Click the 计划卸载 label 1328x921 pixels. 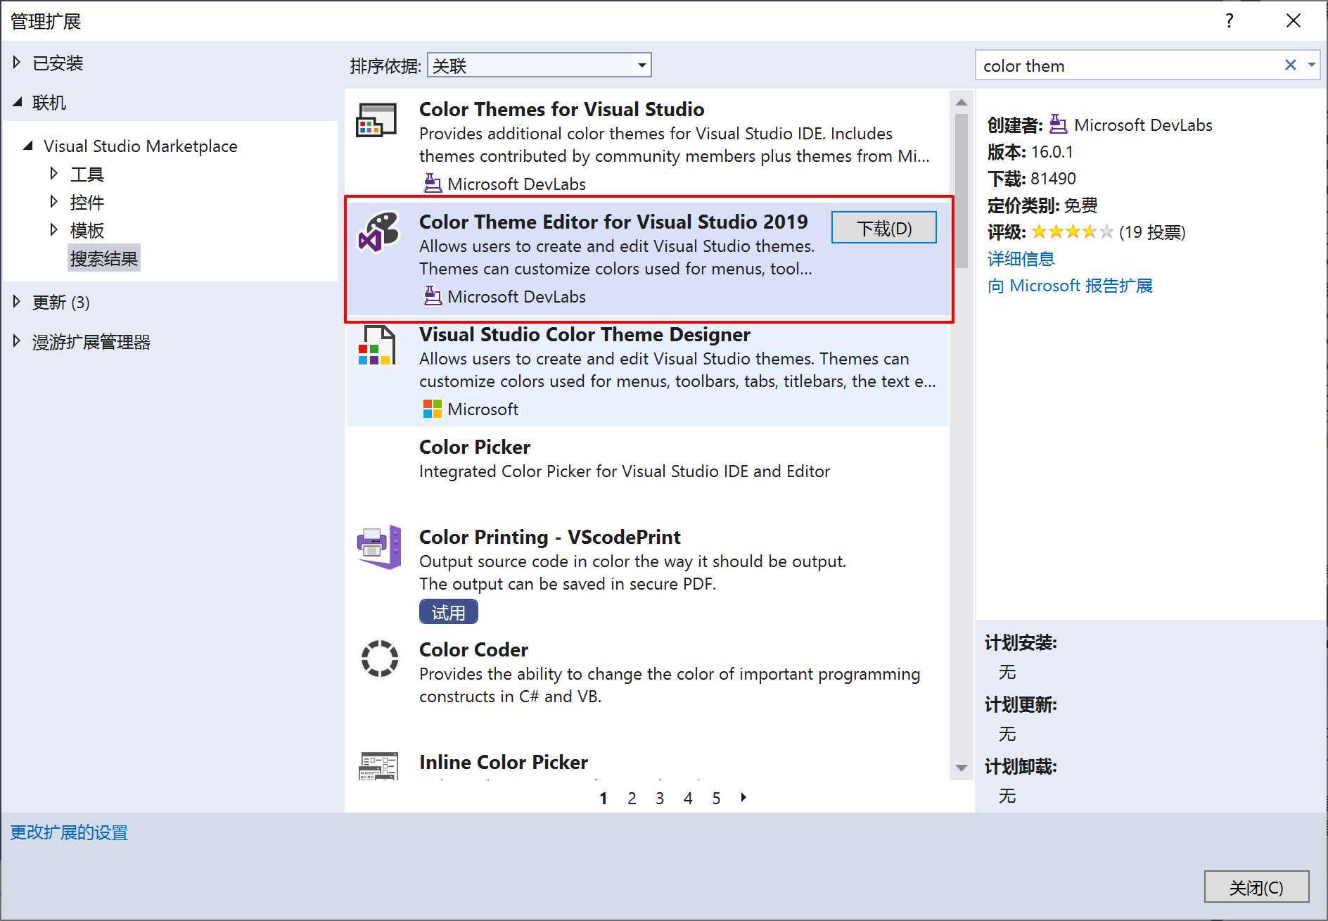coord(1020,766)
